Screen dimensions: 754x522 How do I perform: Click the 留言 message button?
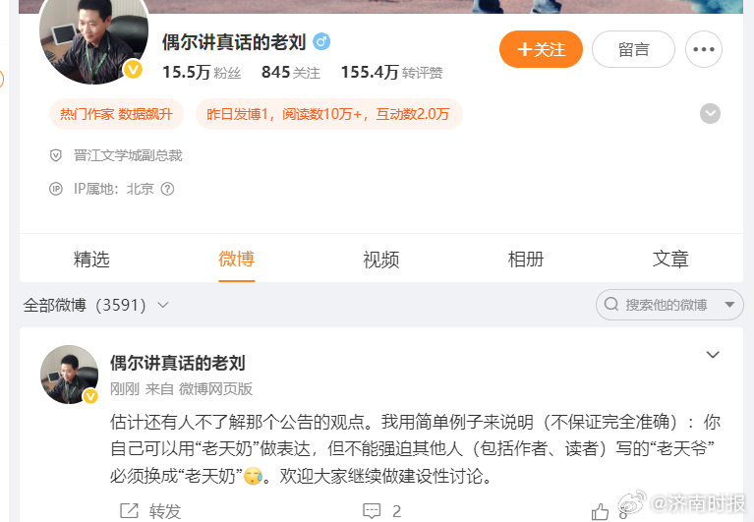[633, 49]
